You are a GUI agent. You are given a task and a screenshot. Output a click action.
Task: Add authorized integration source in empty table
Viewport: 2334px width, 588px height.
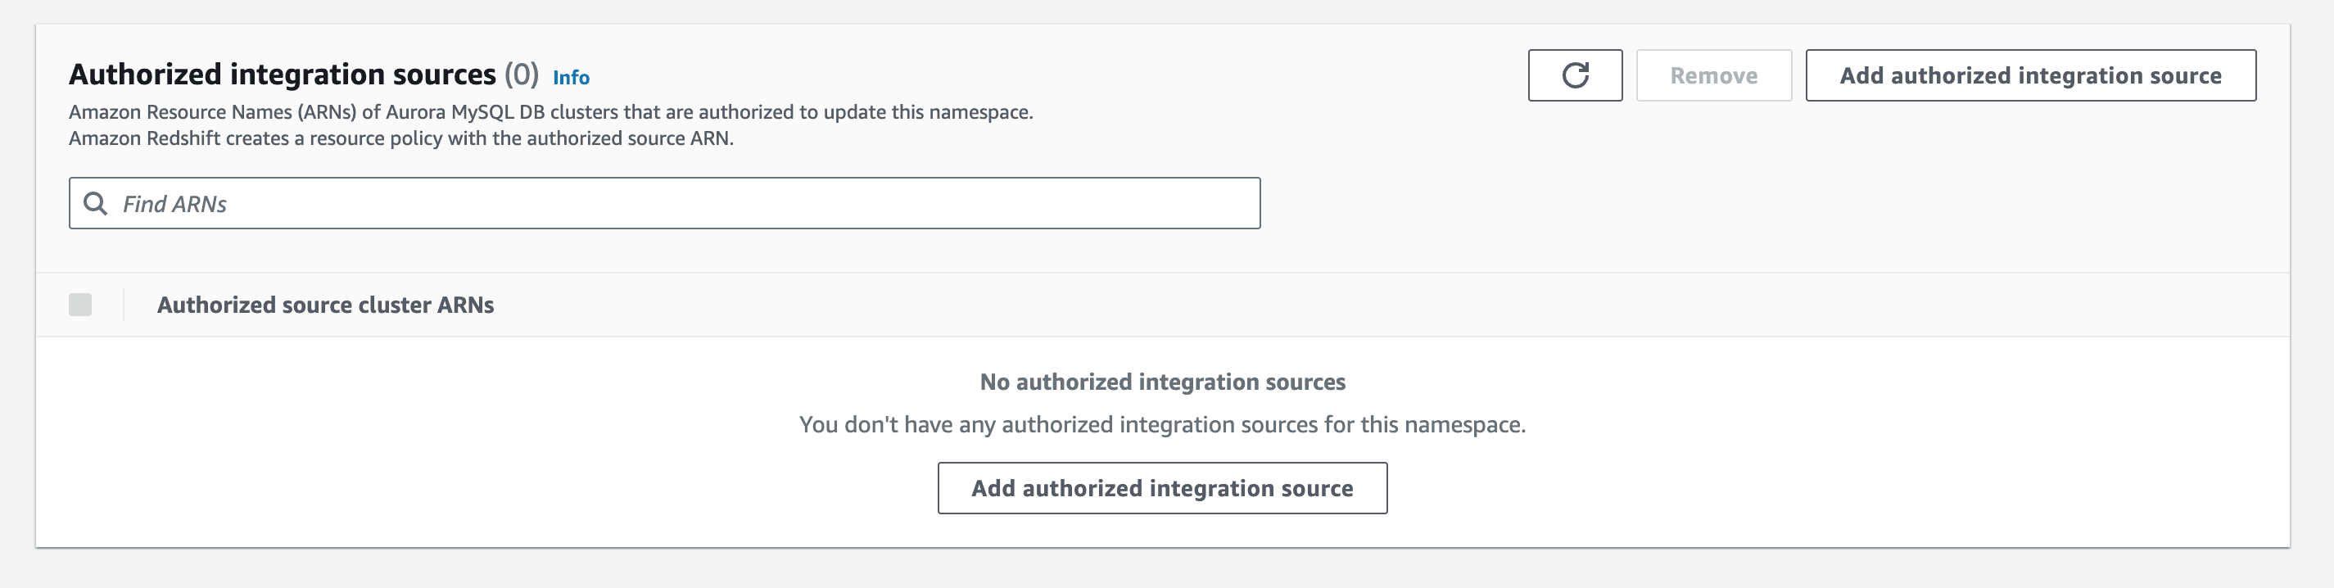coord(1162,488)
